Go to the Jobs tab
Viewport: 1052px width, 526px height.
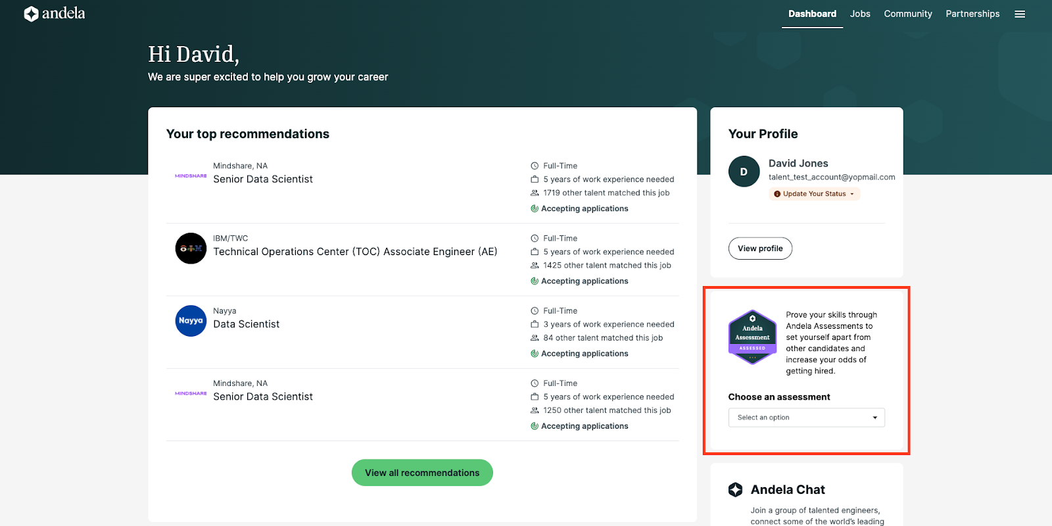pyautogui.click(x=859, y=14)
